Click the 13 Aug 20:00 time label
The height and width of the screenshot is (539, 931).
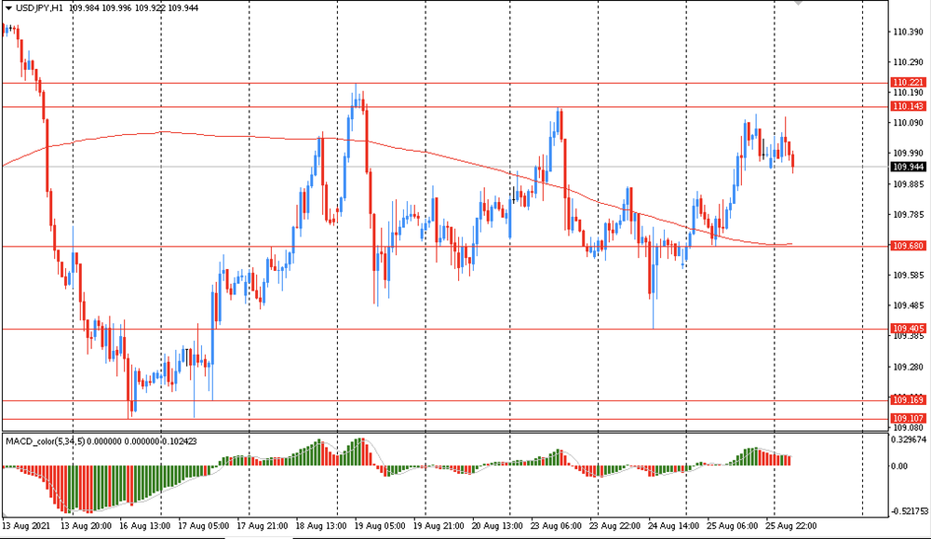(x=86, y=526)
